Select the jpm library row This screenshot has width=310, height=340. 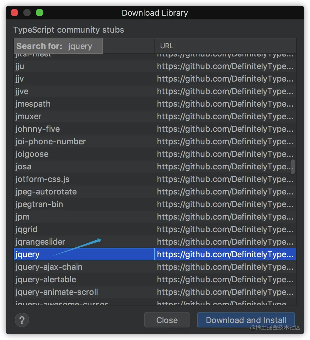tap(155, 217)
